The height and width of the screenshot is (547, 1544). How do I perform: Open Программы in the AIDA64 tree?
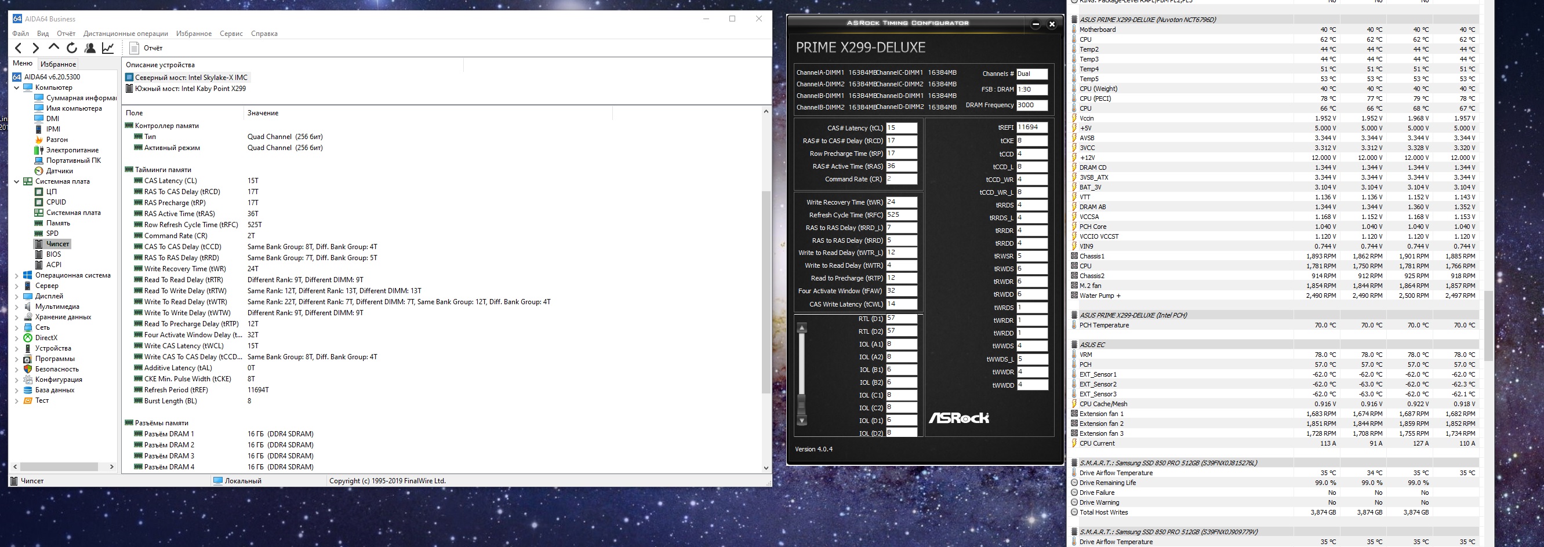(x=55, y=359)
